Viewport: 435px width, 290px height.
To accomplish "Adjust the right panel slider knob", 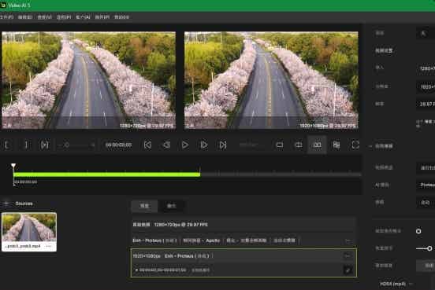I will (429, 248).
